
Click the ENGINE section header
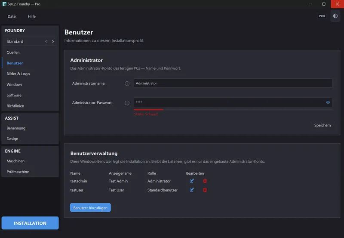(x=13, y=151)
